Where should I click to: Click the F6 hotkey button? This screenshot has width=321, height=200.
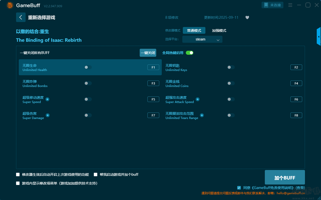pos(296,99)
